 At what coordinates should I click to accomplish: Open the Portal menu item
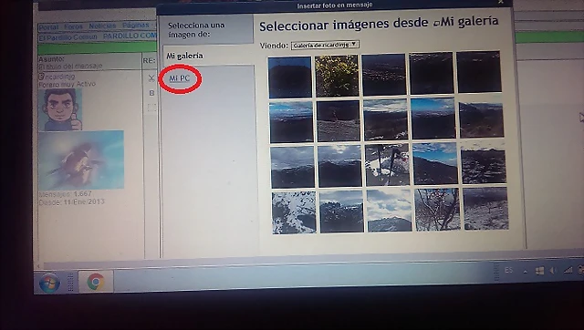pyautogui.click(x=48, y=27)
